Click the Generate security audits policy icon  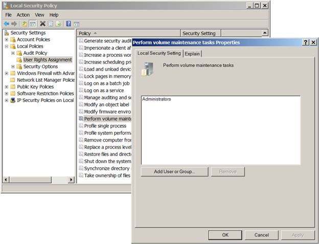click(81, 41)
